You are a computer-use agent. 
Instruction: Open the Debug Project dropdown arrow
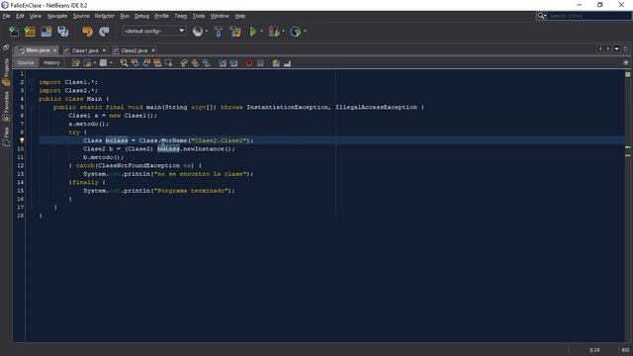(x=283, y=31)
